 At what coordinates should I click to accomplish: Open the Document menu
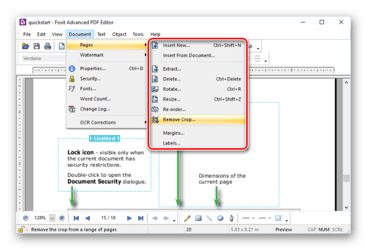(80, 34)
